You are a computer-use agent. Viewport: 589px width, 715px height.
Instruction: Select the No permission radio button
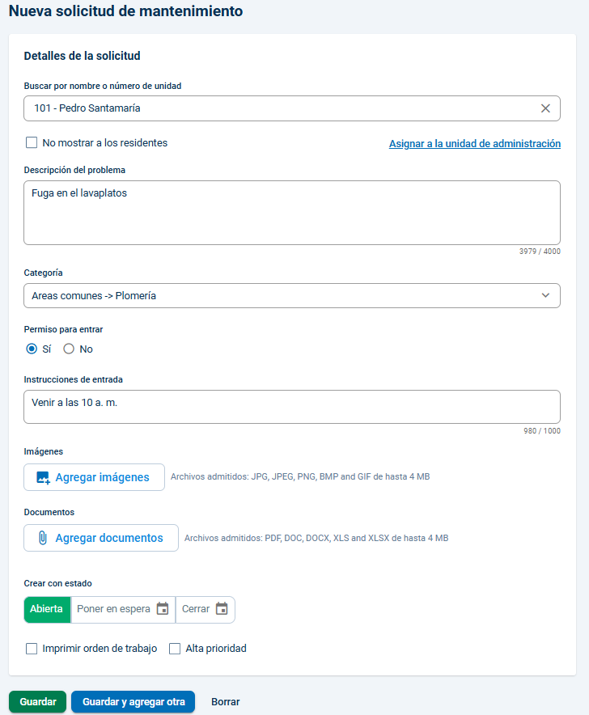(x=69, y=349)
